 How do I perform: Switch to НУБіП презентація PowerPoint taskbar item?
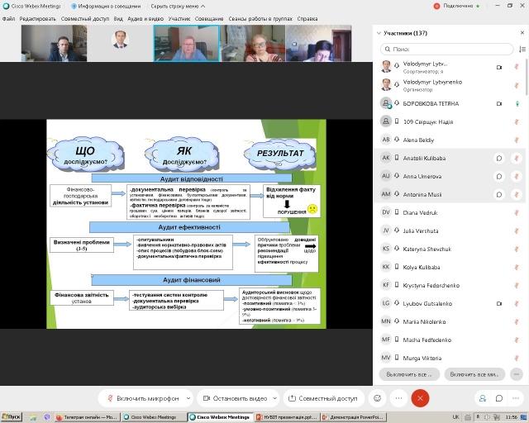coord(286,417)
